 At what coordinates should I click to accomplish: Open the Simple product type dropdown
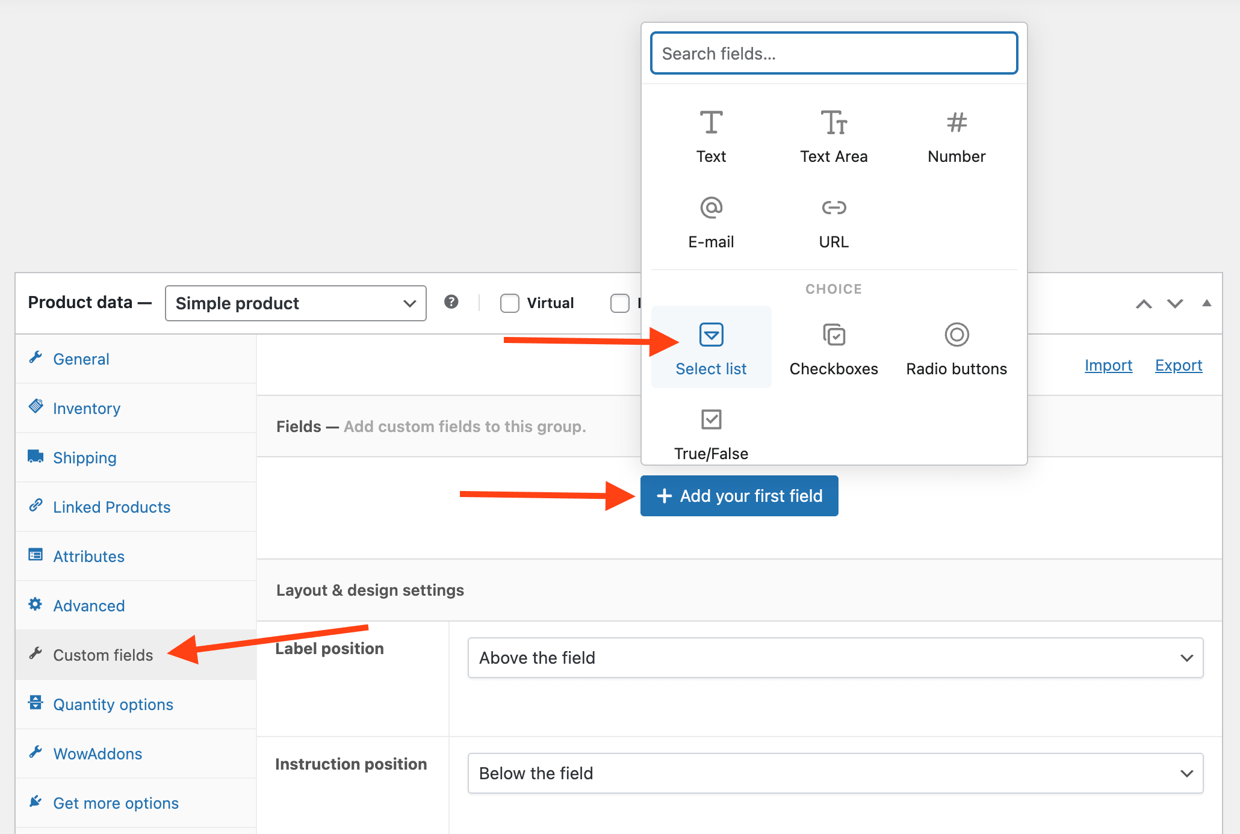coord(296,303)
